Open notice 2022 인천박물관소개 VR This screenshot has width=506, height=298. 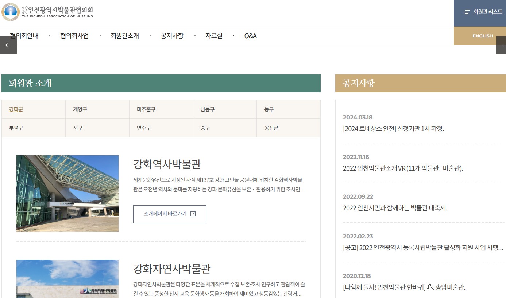pyautogui.click(x=403, y=168)
